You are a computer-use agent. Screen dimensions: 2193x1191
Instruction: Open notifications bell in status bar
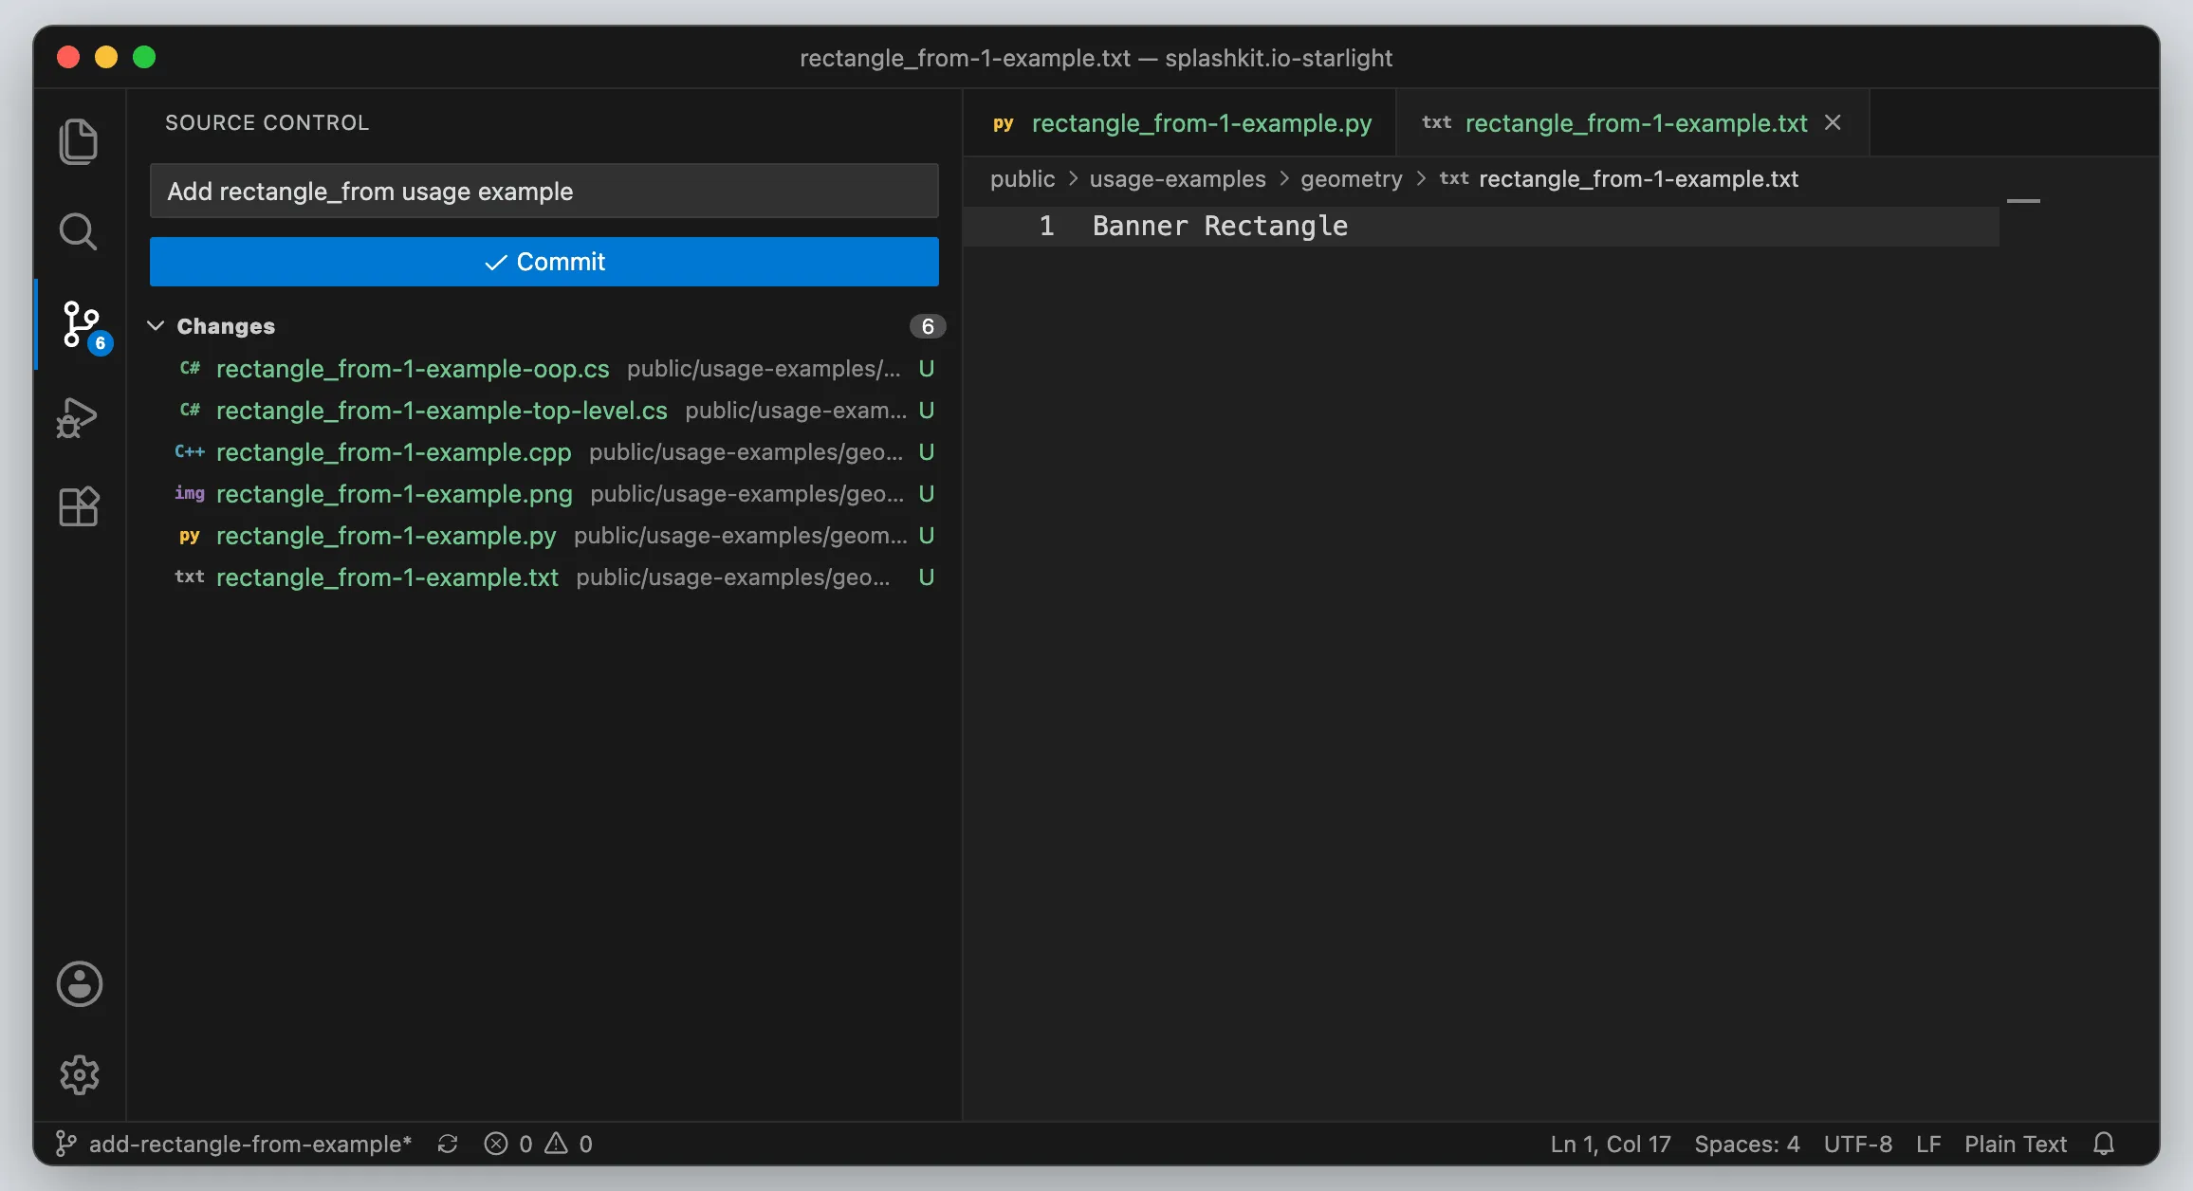(x=2104, y=1144)
